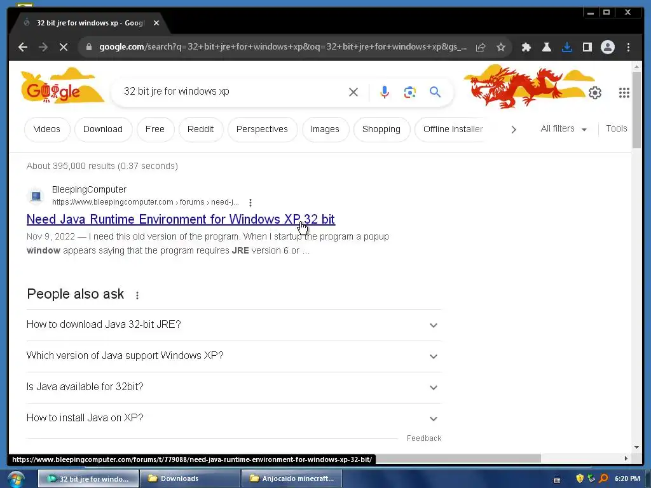The image size is (651, 488).
Task: Switch to Anjocaido minecraft taskbar window
Action: tap(292, 479)
